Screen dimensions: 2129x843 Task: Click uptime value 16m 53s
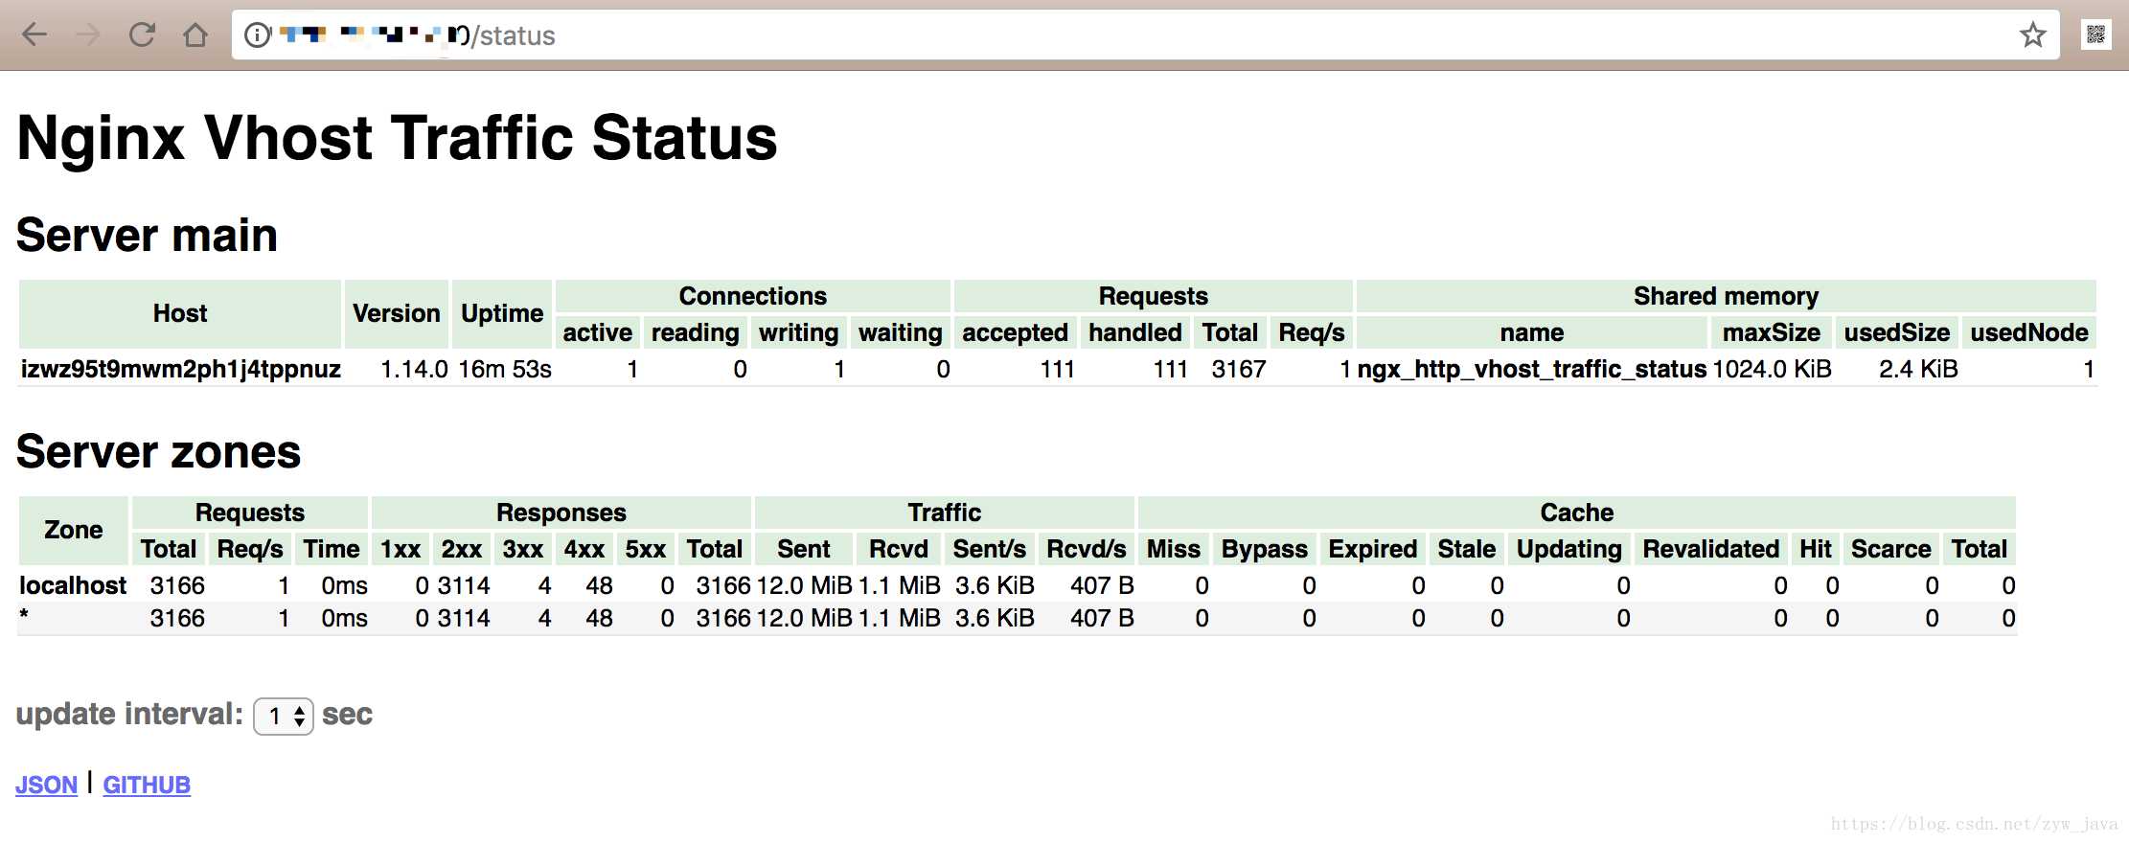coord(505,369)
